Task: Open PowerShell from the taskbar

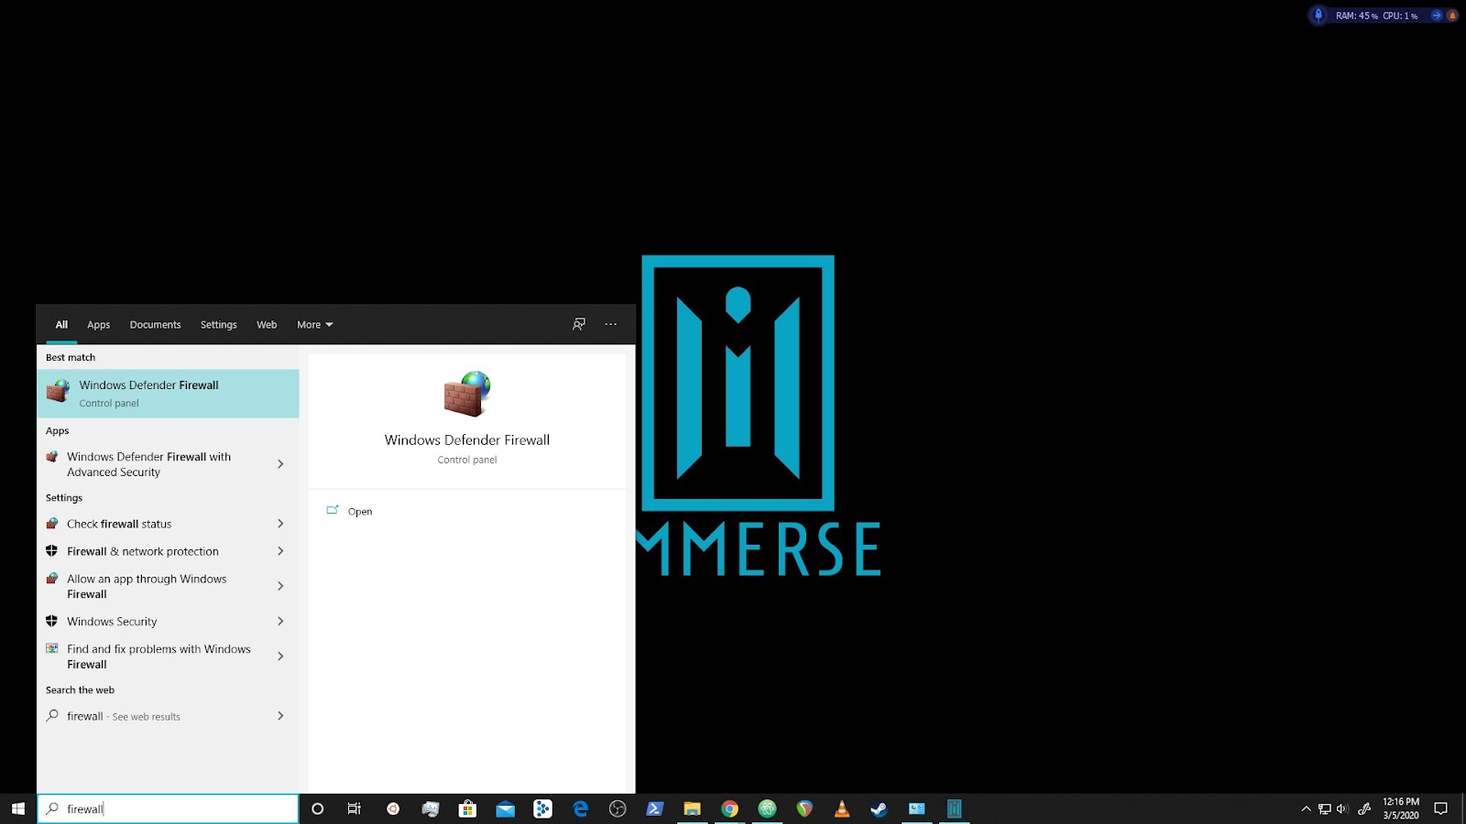Action: pos(655,808)
